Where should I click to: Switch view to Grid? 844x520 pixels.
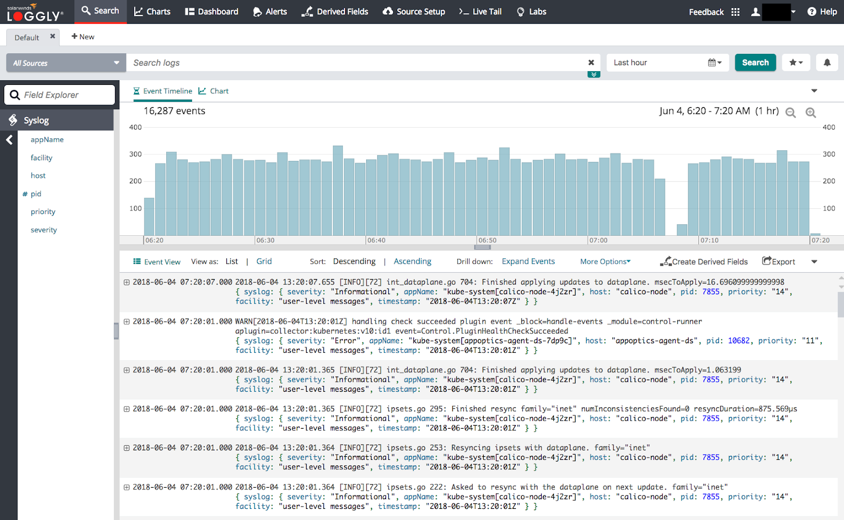[264, 262]
